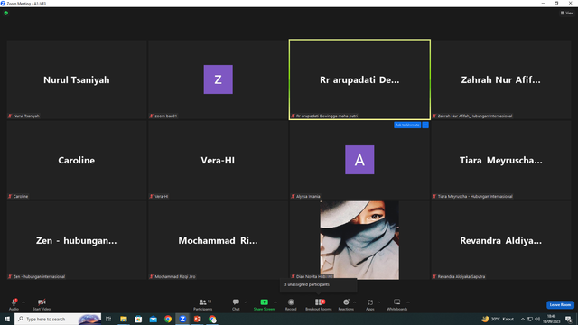Click Zen - hubungan... tile name
The image size is (578, 325).
pos(76,241)
